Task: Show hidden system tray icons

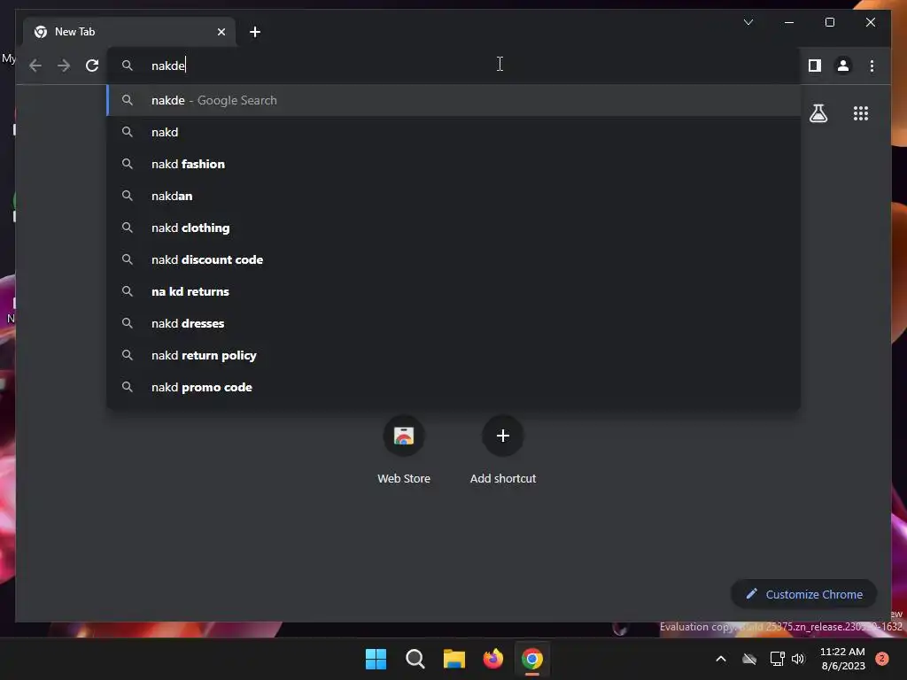Action: click(x=721, y=659)
